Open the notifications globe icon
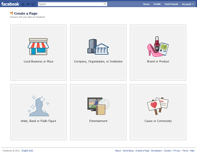The width and height of the screenshot is (197, 154). [33, 4]
